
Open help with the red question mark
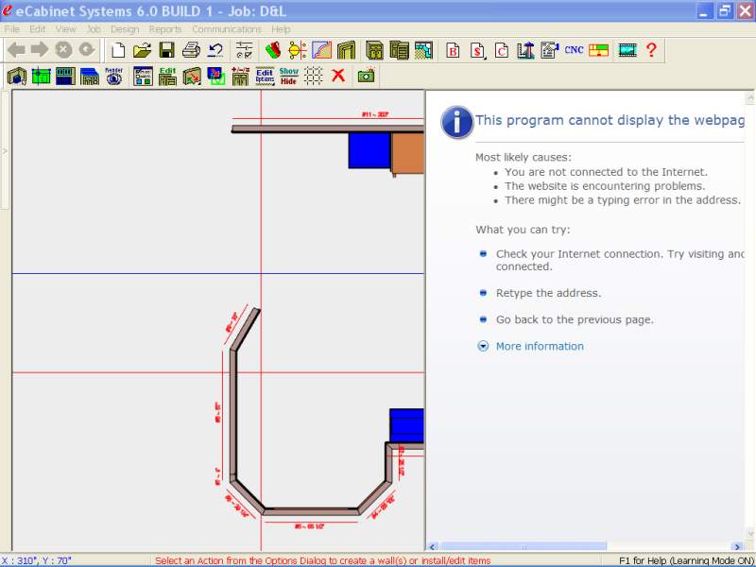click(651, 50)
